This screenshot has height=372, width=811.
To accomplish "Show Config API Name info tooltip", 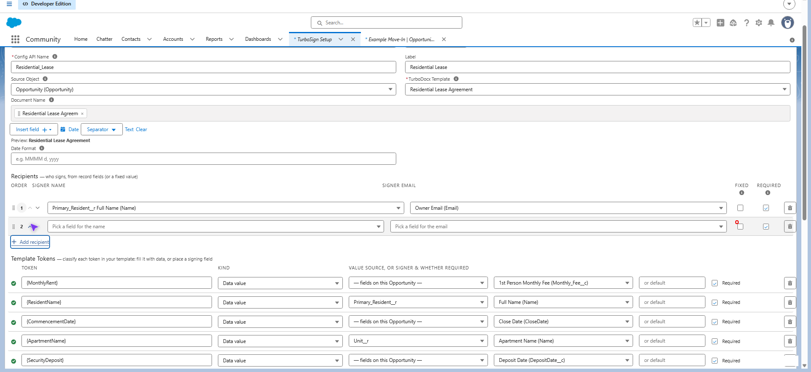I will tap(55, 56).
